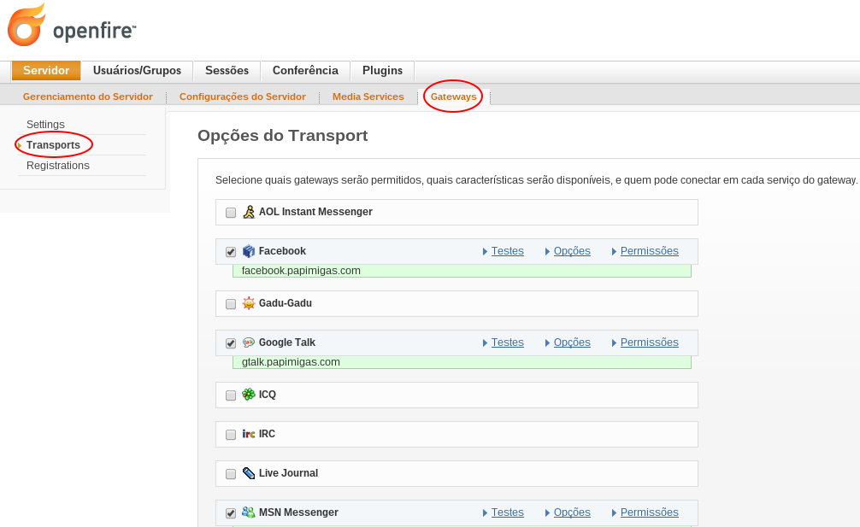Enable the ICQ transport checkbox
This screenshot has height=527, width=860.
point(231,395)
